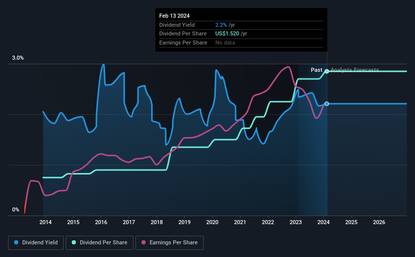Image resolution: width=415 pixels, height=257 pixels.
Task: Click the 2020 x-axis year label
Action: (212, 222)
